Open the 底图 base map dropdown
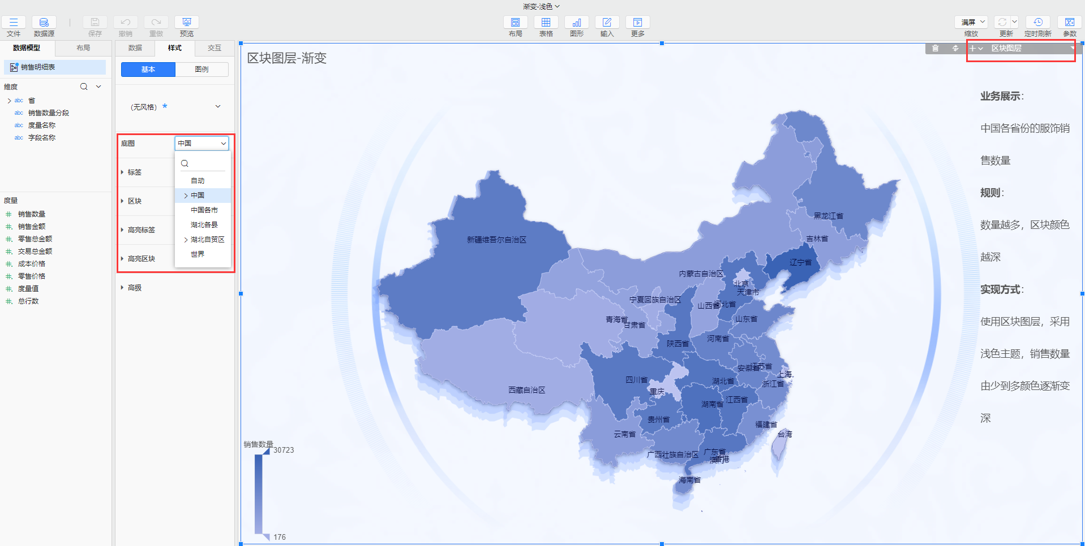Screen dimensions: 1085x546 [201, 144]
